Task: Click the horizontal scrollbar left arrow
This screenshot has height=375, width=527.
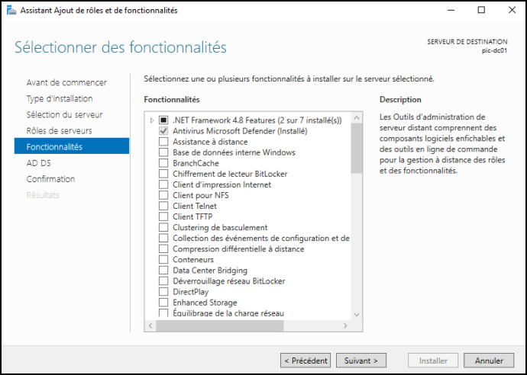Action: [150, 325]
